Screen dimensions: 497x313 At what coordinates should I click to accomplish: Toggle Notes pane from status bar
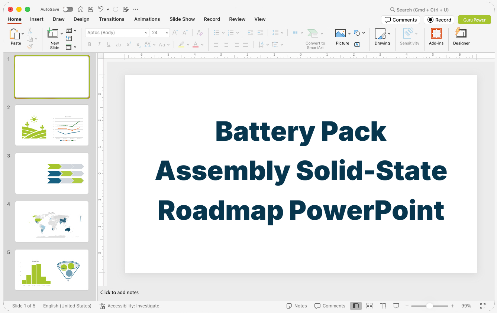tap(297, 306)
